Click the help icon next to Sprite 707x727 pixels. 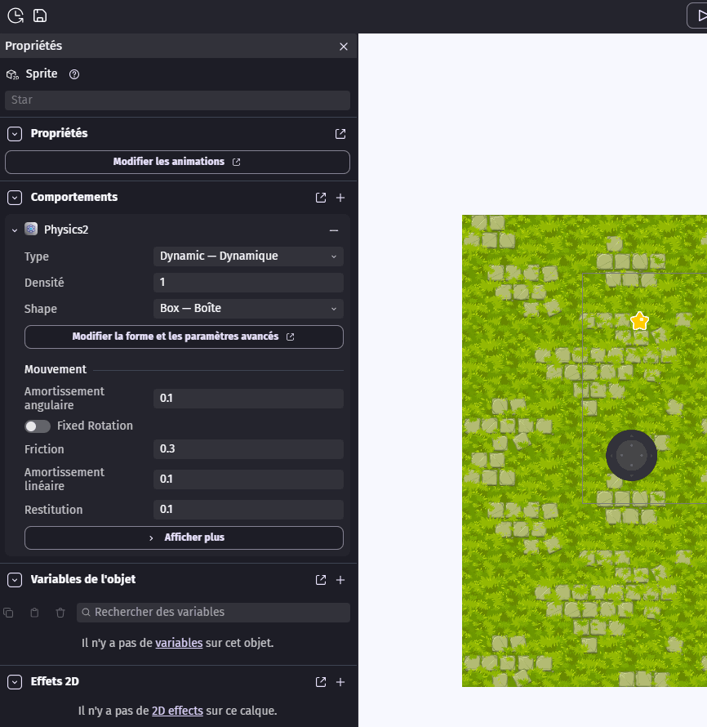[x=74, y=74]
